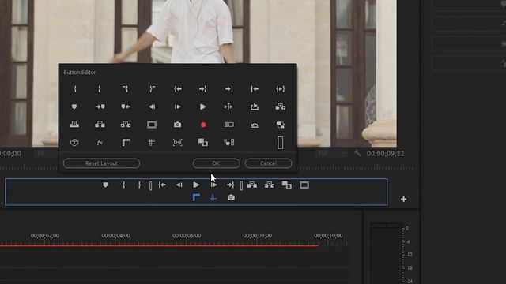Toggle the blue Rulers button off
506x284 pixels.
click(x=196, y=197)
